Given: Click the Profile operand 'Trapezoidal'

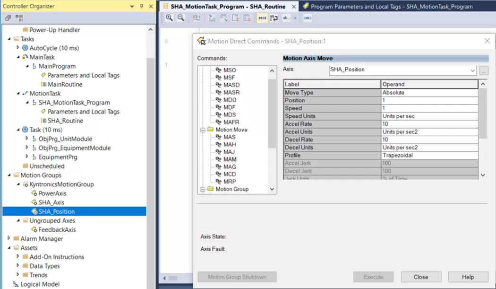Looking at the screenshot, I should 429,155.
